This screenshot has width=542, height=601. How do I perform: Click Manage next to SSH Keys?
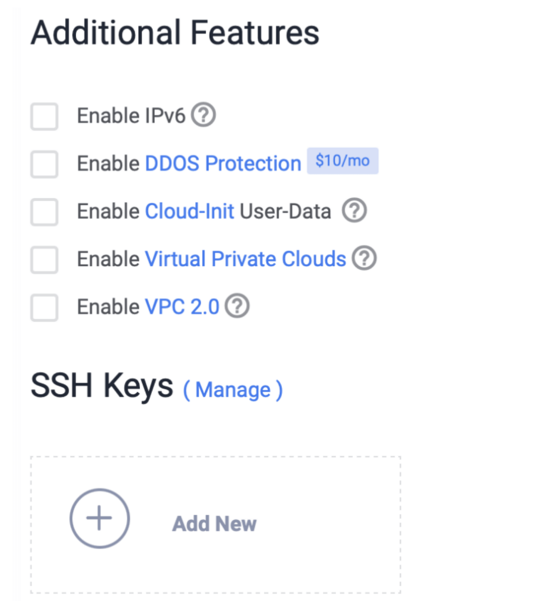[x=233, y=390]
